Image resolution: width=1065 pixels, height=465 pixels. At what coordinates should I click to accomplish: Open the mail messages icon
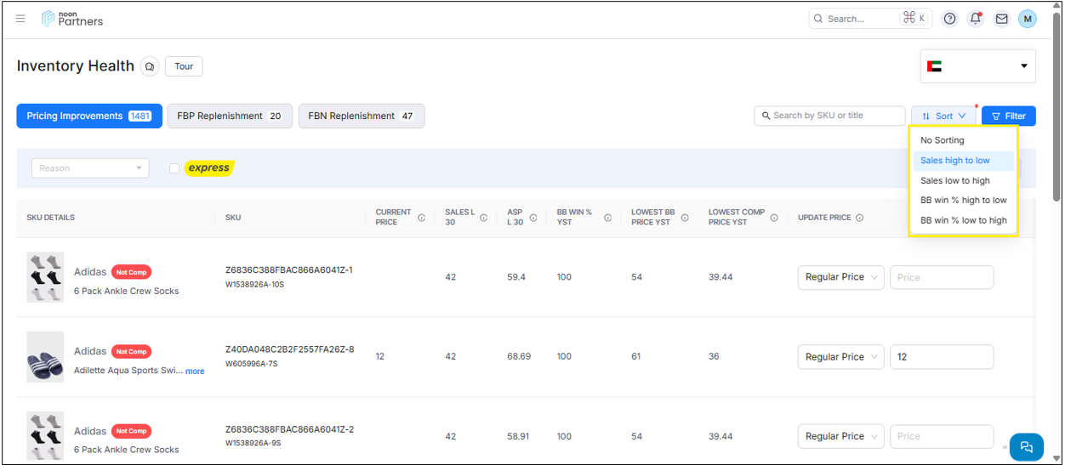1001,19
